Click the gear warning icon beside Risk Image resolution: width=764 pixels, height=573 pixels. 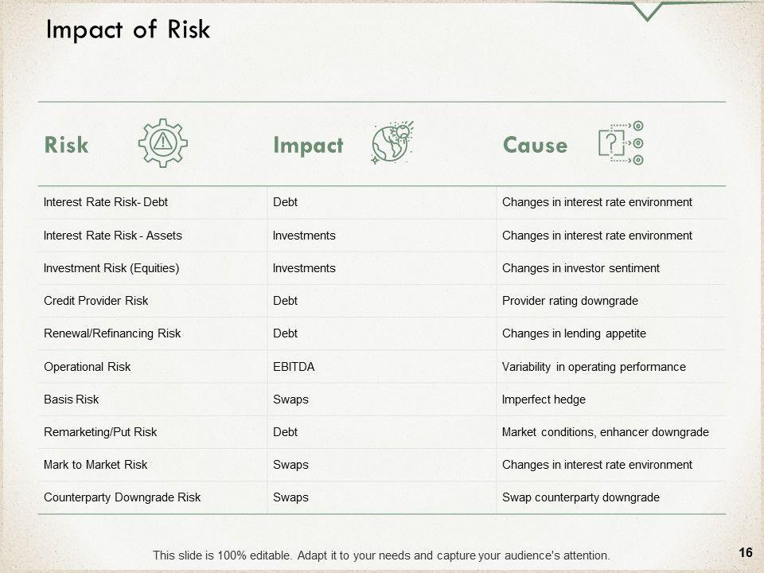click(x=163, y=143)
